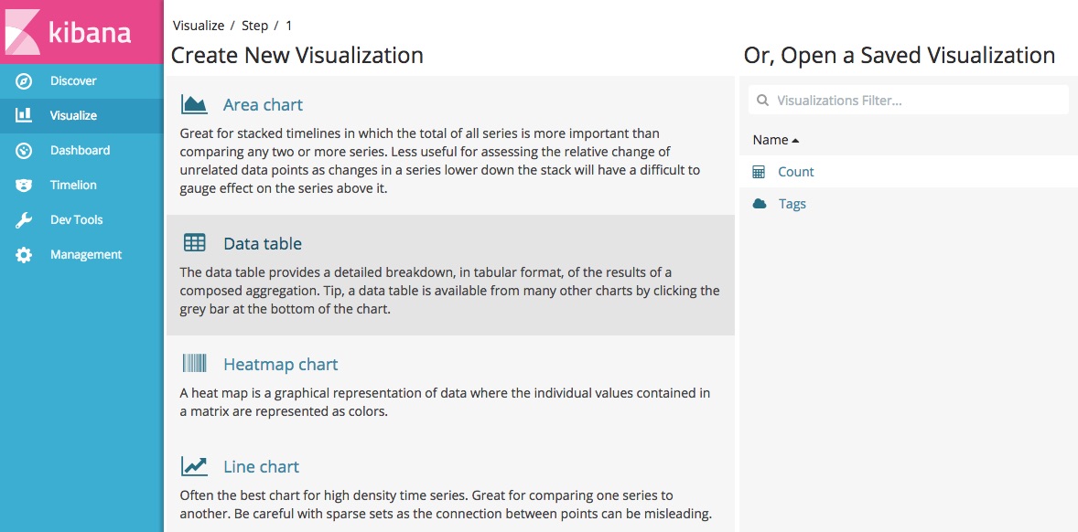Open the saved Count visualization
Screen dimensions: 1078x532
tap(795, 172)
